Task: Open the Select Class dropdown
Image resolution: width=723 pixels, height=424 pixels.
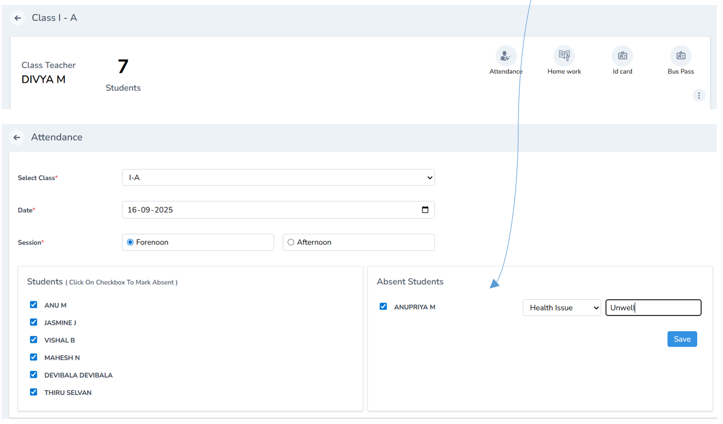Action: click(278, 177)
